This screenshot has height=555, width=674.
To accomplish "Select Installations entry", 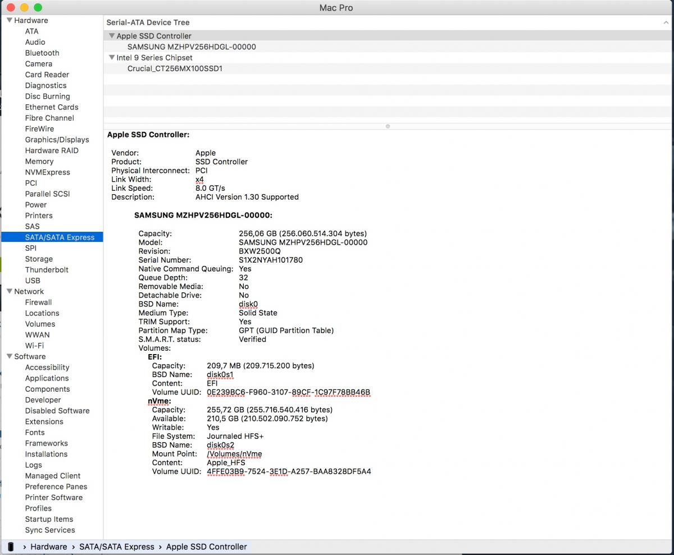I will point(46,454).
